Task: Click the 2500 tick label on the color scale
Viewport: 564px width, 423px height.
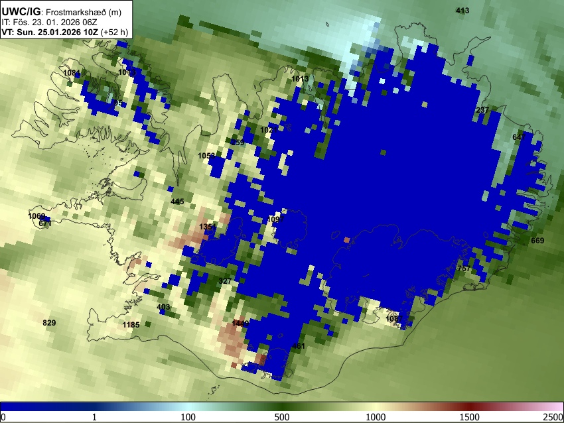Action: [x=553, y=417]
